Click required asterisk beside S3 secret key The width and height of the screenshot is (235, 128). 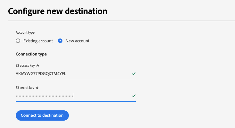[x=37, y=88]
